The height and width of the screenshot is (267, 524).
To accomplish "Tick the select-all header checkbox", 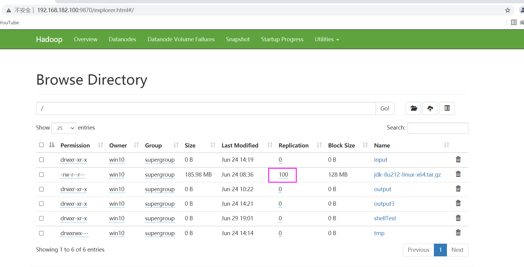I will click(x=42, y=145).
